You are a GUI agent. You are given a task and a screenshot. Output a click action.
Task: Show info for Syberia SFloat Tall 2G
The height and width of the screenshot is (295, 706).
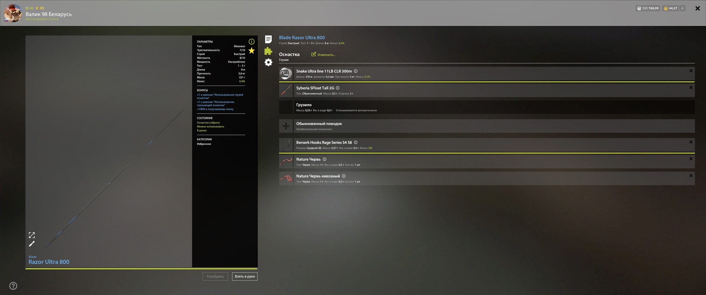pos(338,88)
